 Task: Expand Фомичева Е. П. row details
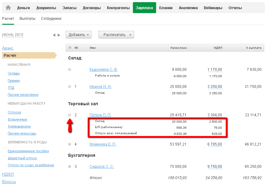(70, 144)
